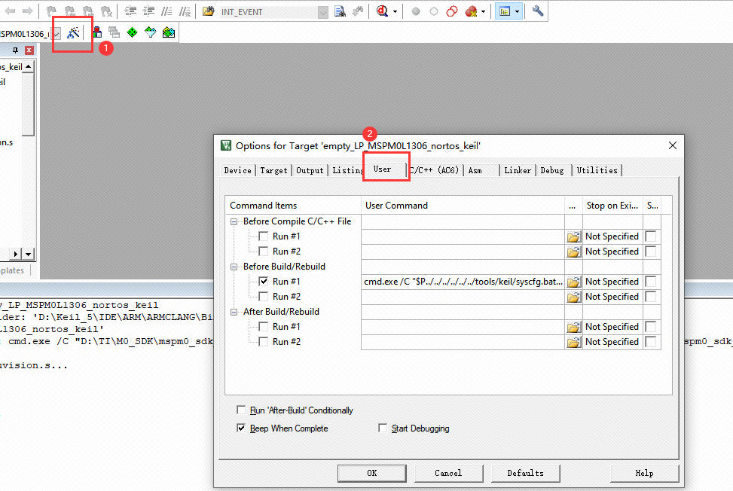Collapse Before Compile C/C++ File group

click(234, 222)
